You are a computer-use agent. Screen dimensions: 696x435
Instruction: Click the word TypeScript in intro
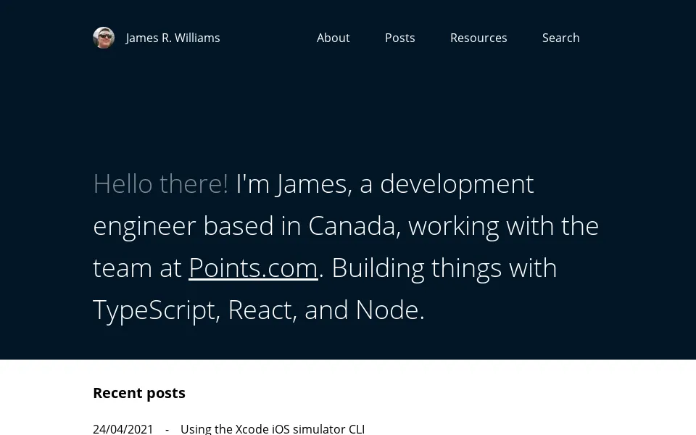tap(154, 310)
